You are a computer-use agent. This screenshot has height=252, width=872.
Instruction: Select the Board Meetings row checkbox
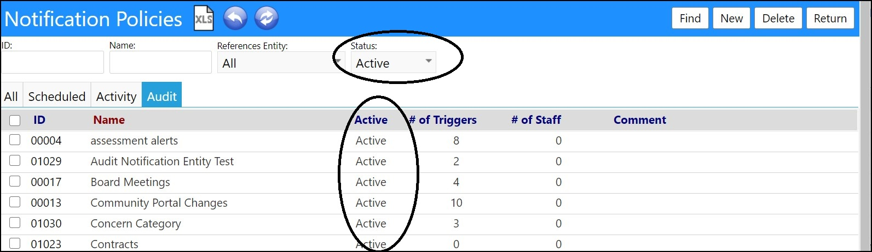click(x=15, y=182)
